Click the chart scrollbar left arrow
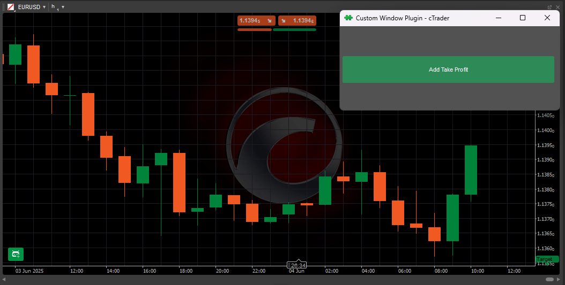 coord(4,279)
